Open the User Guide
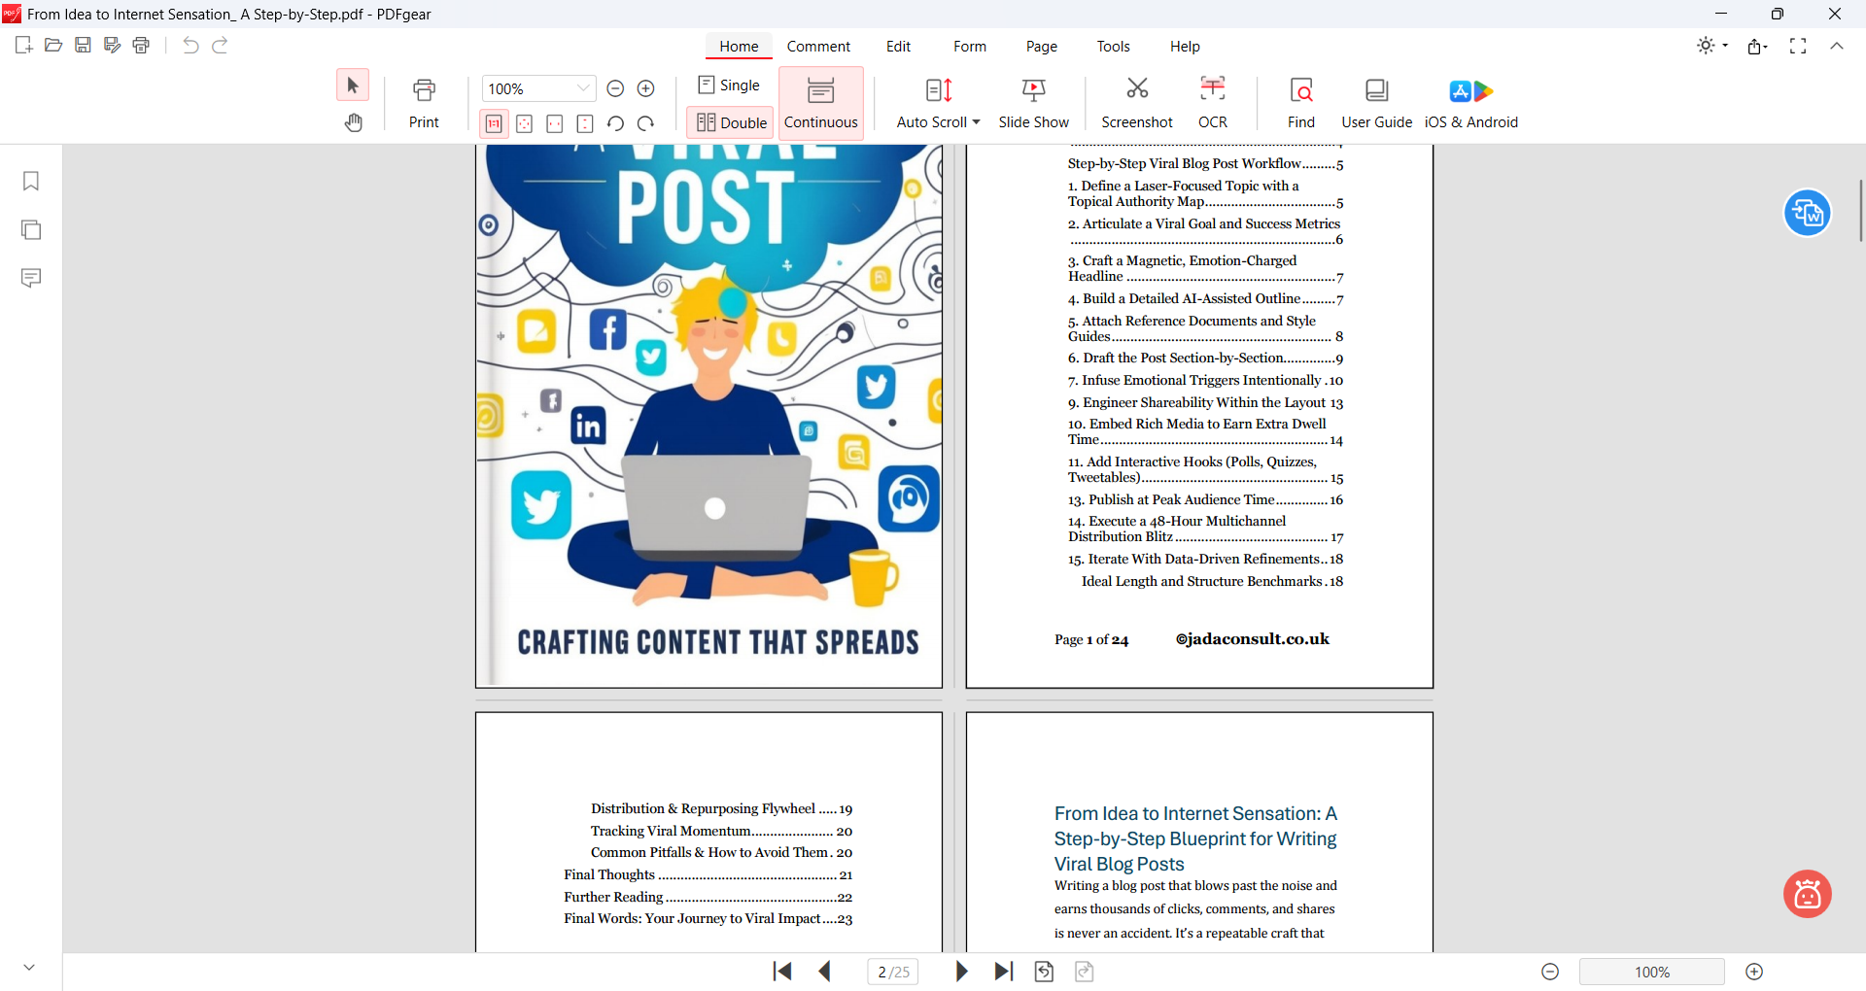Image resolution: width=1866 pixels, height=991 pixels. tap(1376, 101)
